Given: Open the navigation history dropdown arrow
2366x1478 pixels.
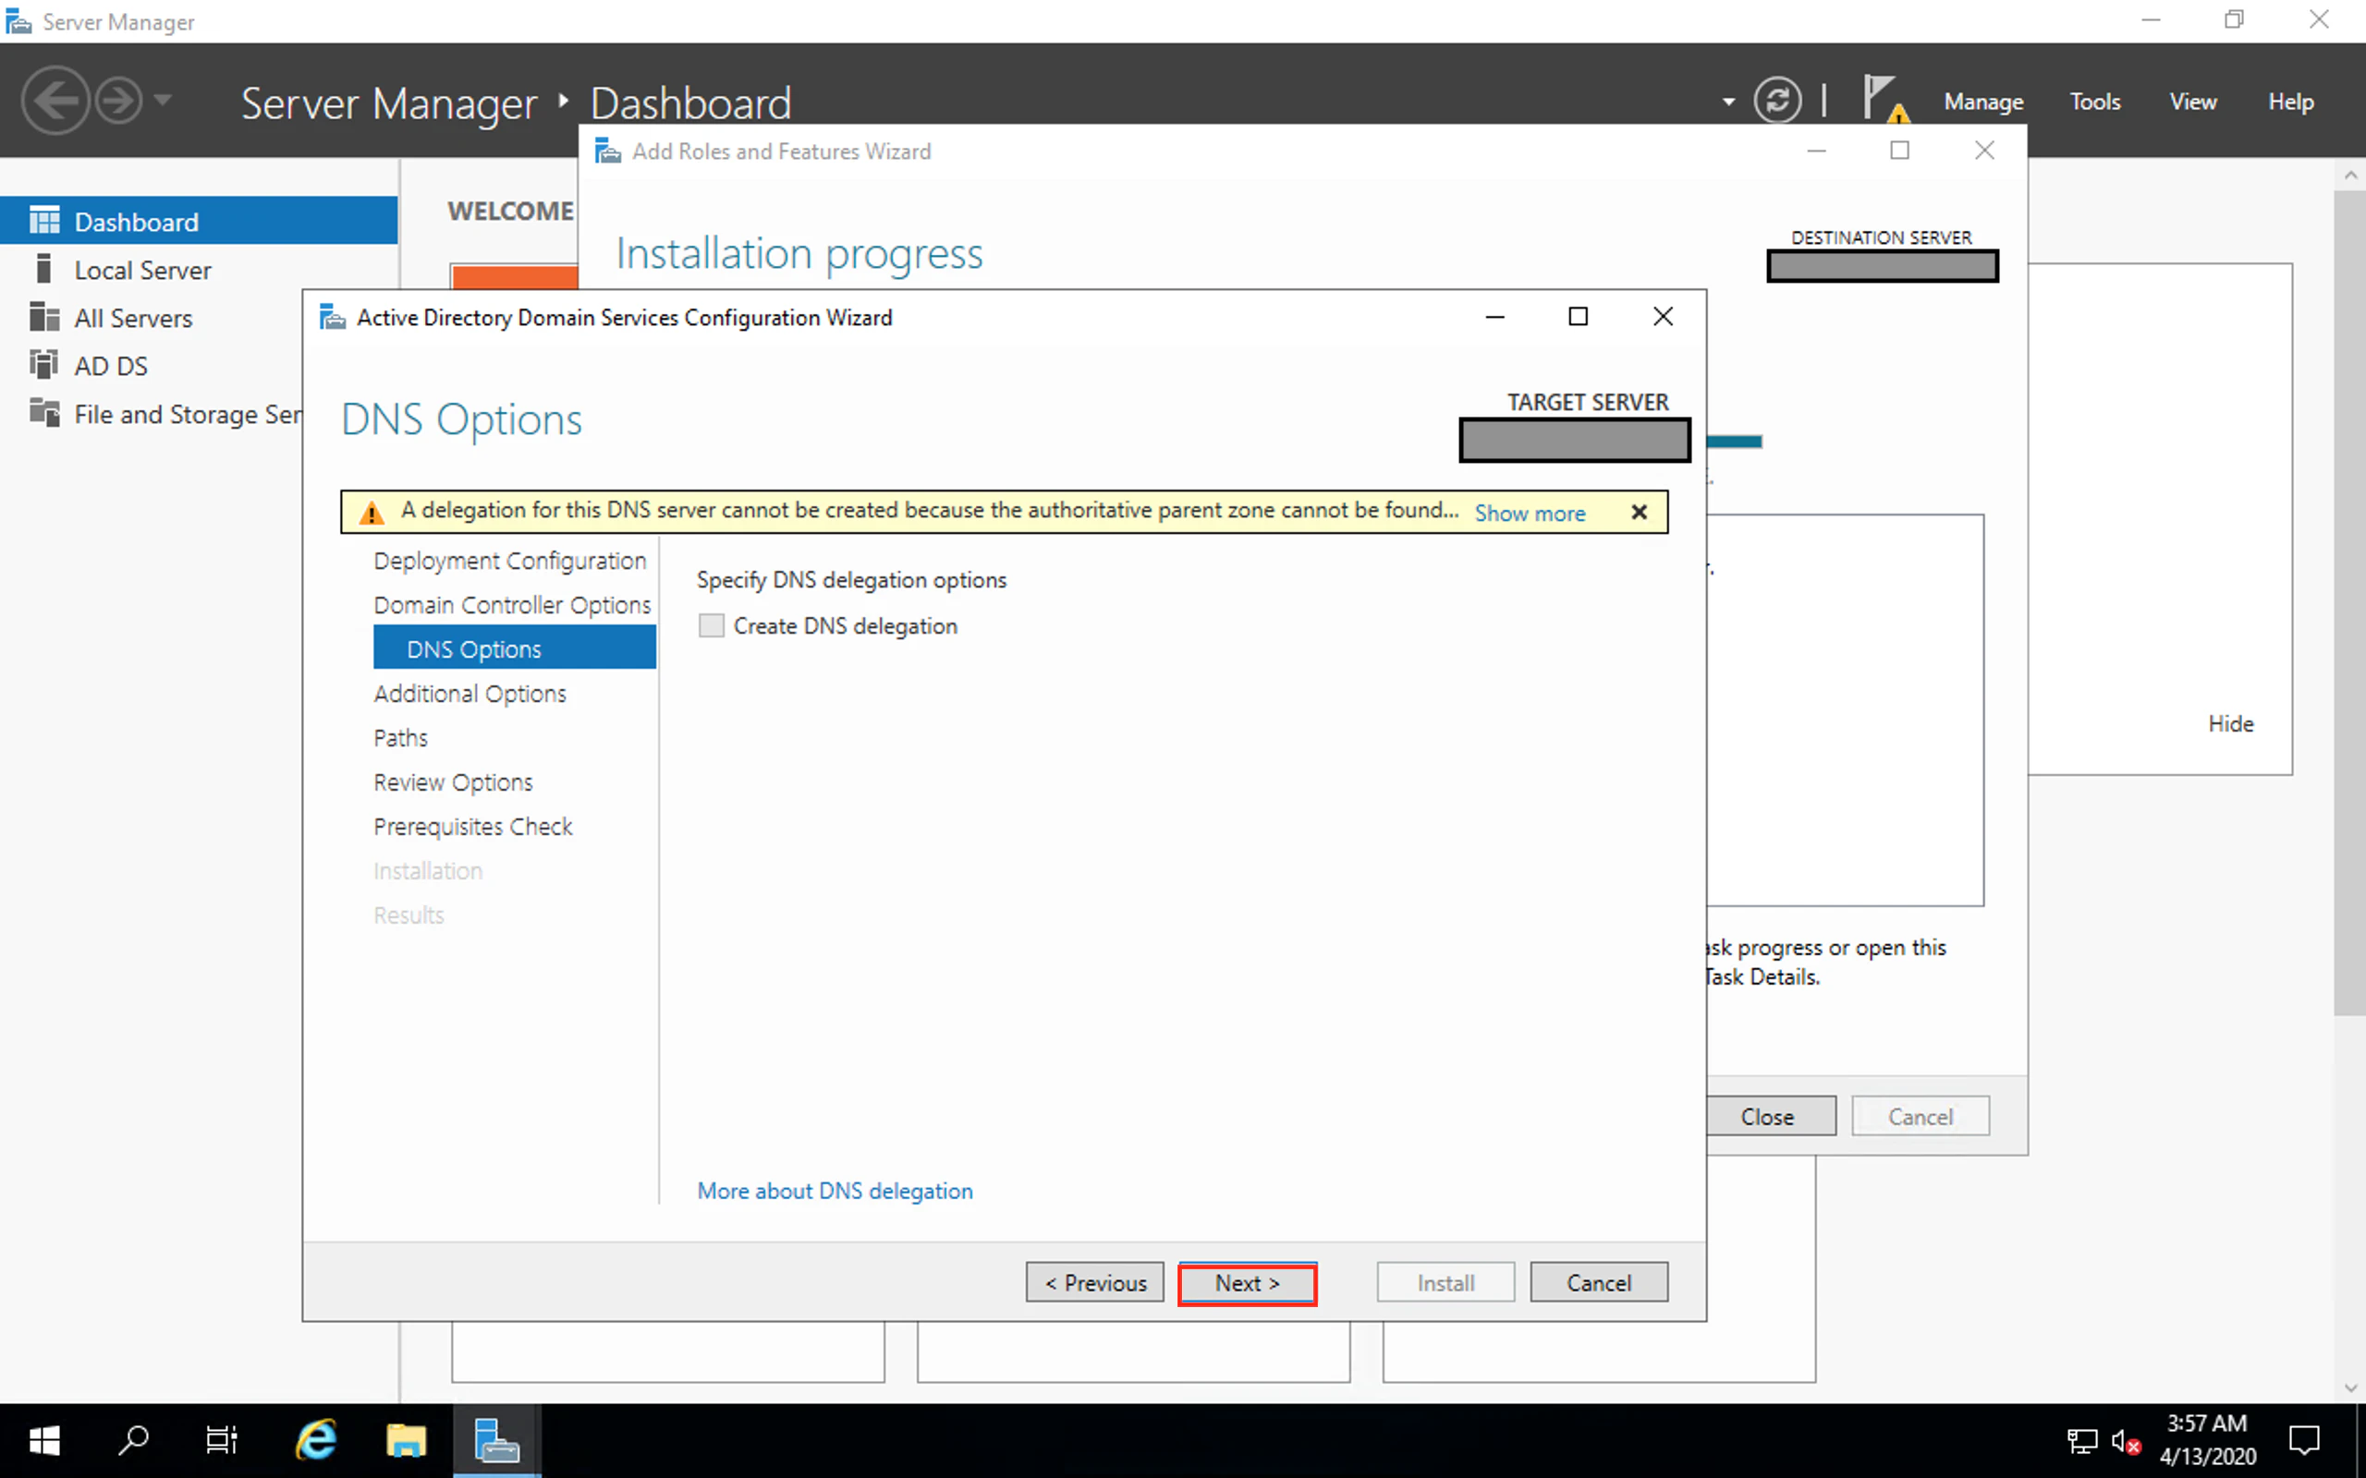Looking at the screenshot, I should click(x=164, y=101).
